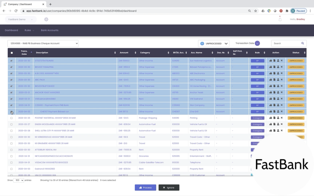Click document icon in BIDVESTBUS*CKH001 row
Image resolution: width=314 pixels, height=196 pixels.
(x=274, y=86)
